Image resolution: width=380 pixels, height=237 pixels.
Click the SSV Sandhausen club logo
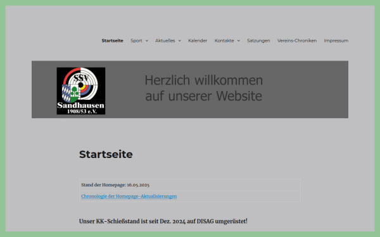click(x=81, y=91)
